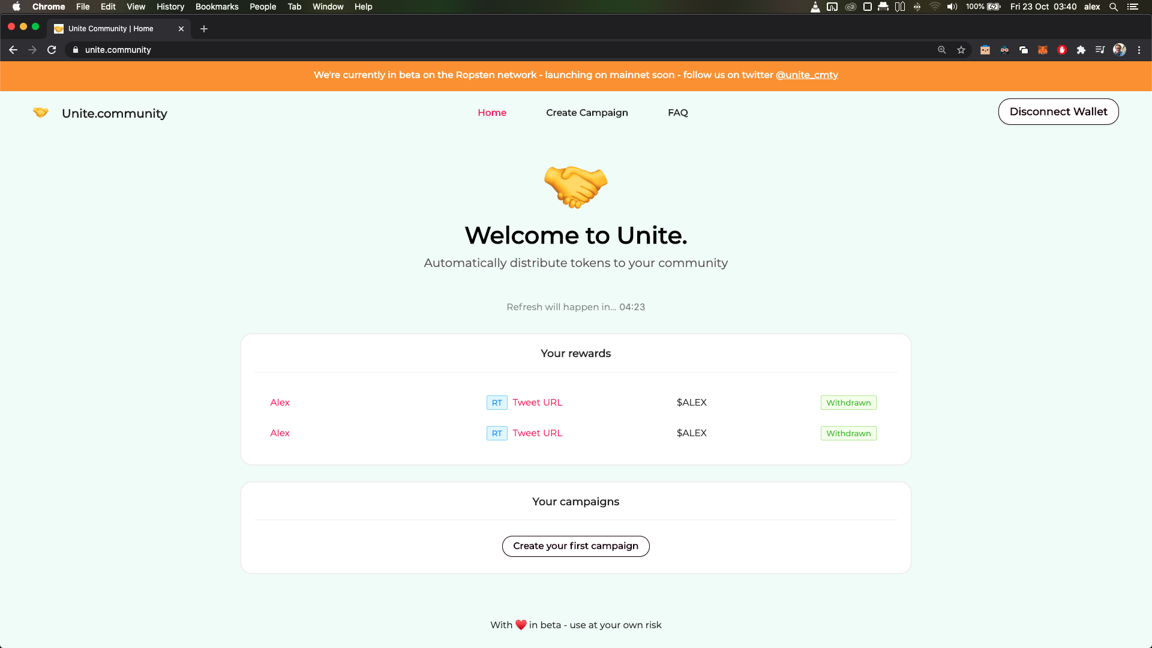The width and height of the screenshot is (1152, 648).
Task: Open the Bookmarks menu
Action: click(x=217, y=7)
